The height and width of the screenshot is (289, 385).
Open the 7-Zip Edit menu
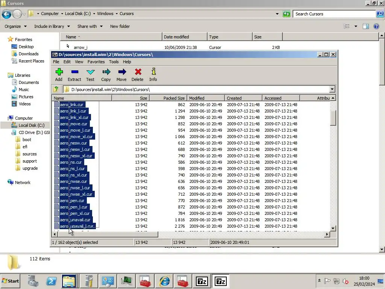coord(67,62)
